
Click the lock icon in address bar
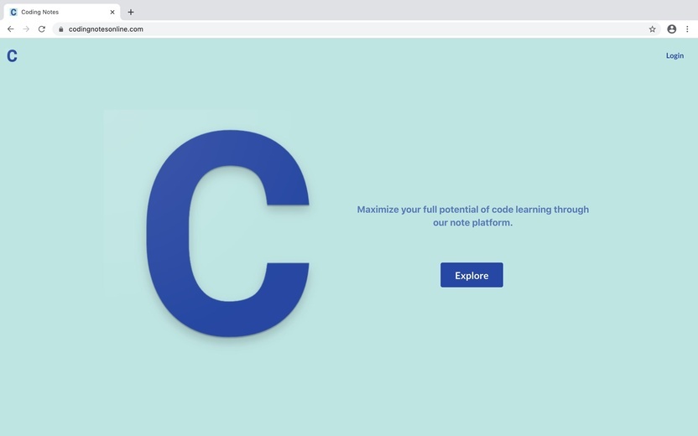click(61, 29)
